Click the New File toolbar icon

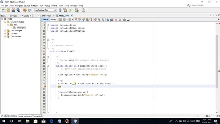pyautogui.click(x=4, y=10)
